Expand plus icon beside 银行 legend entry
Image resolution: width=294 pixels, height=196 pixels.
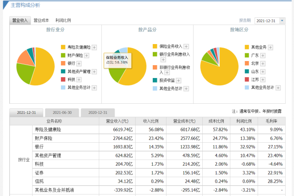[79, 64]
